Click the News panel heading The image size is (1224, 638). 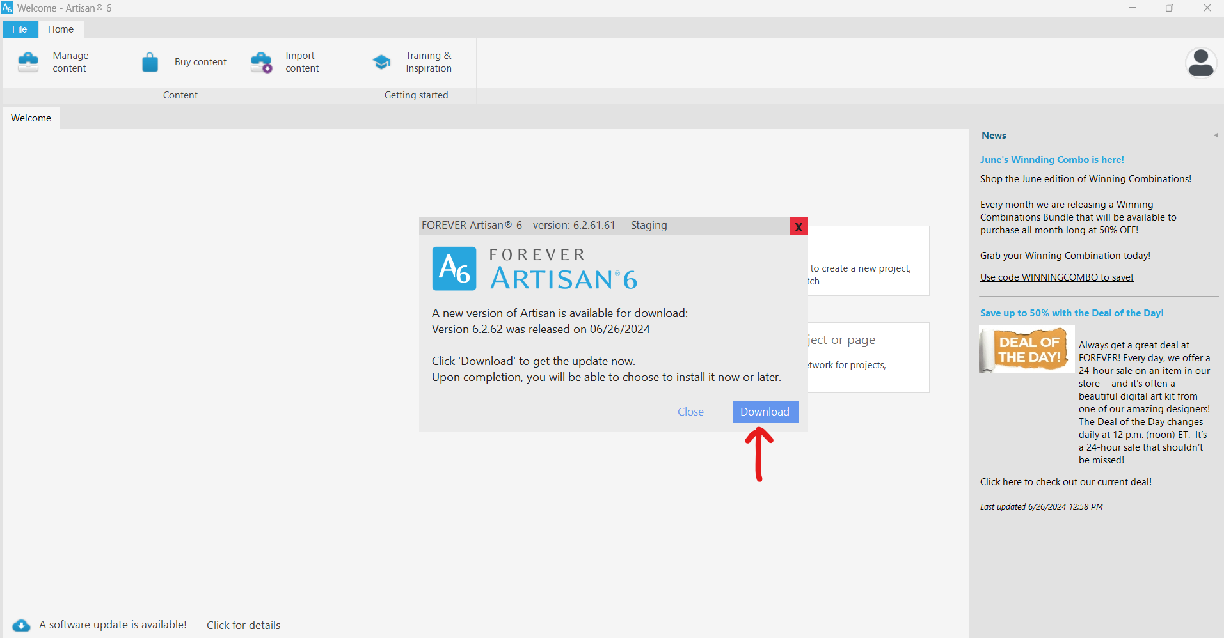(994, 136)
